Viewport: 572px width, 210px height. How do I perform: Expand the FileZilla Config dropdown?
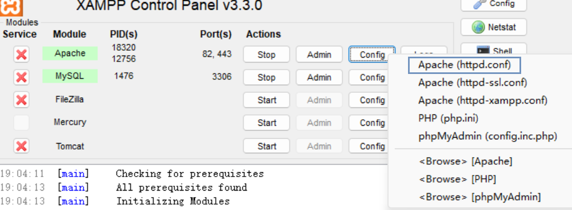pyautogui.click(x=369, y=100)
